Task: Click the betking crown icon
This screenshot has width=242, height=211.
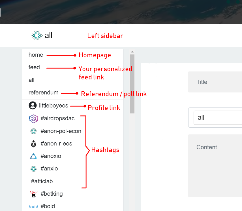Action: (x=34, y=194)
